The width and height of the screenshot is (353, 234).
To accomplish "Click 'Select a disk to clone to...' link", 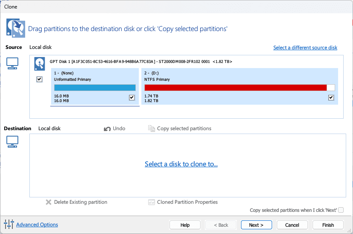I will [x=181, y=164].
